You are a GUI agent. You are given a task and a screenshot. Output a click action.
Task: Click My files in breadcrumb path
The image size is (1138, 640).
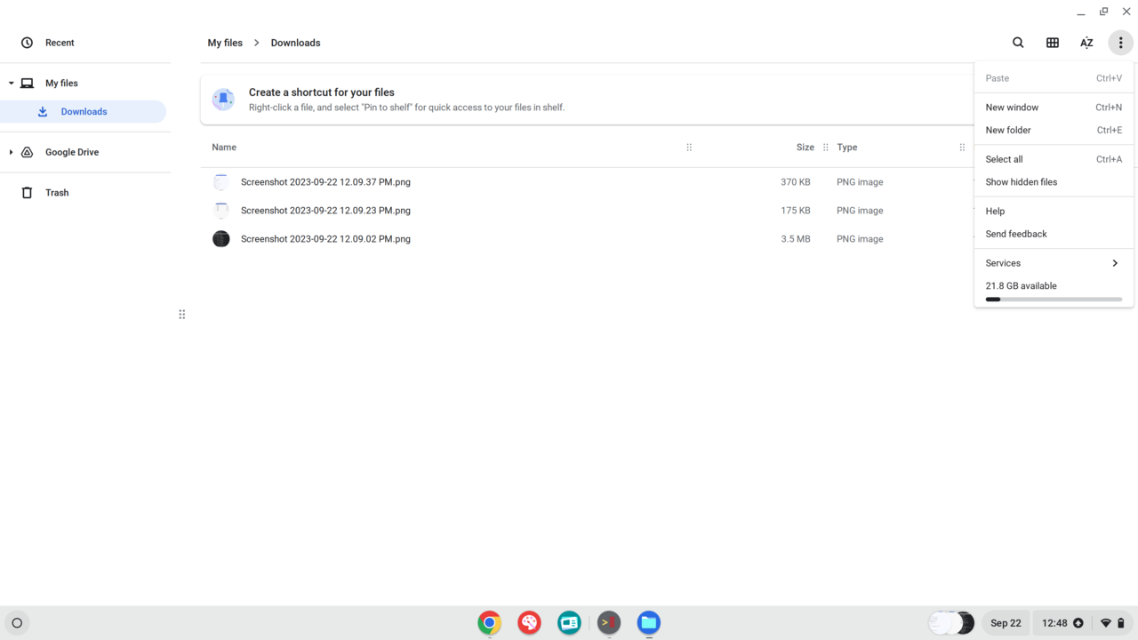225,43
